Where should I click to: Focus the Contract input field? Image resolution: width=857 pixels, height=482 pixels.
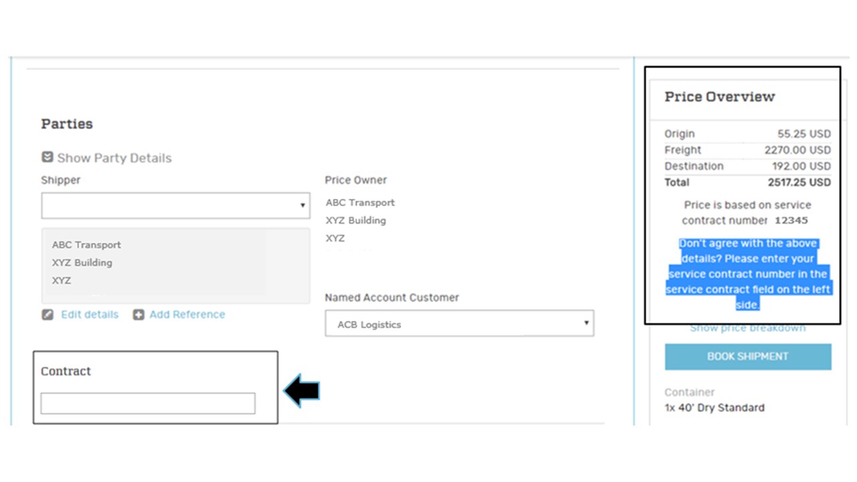click(148, 403)
